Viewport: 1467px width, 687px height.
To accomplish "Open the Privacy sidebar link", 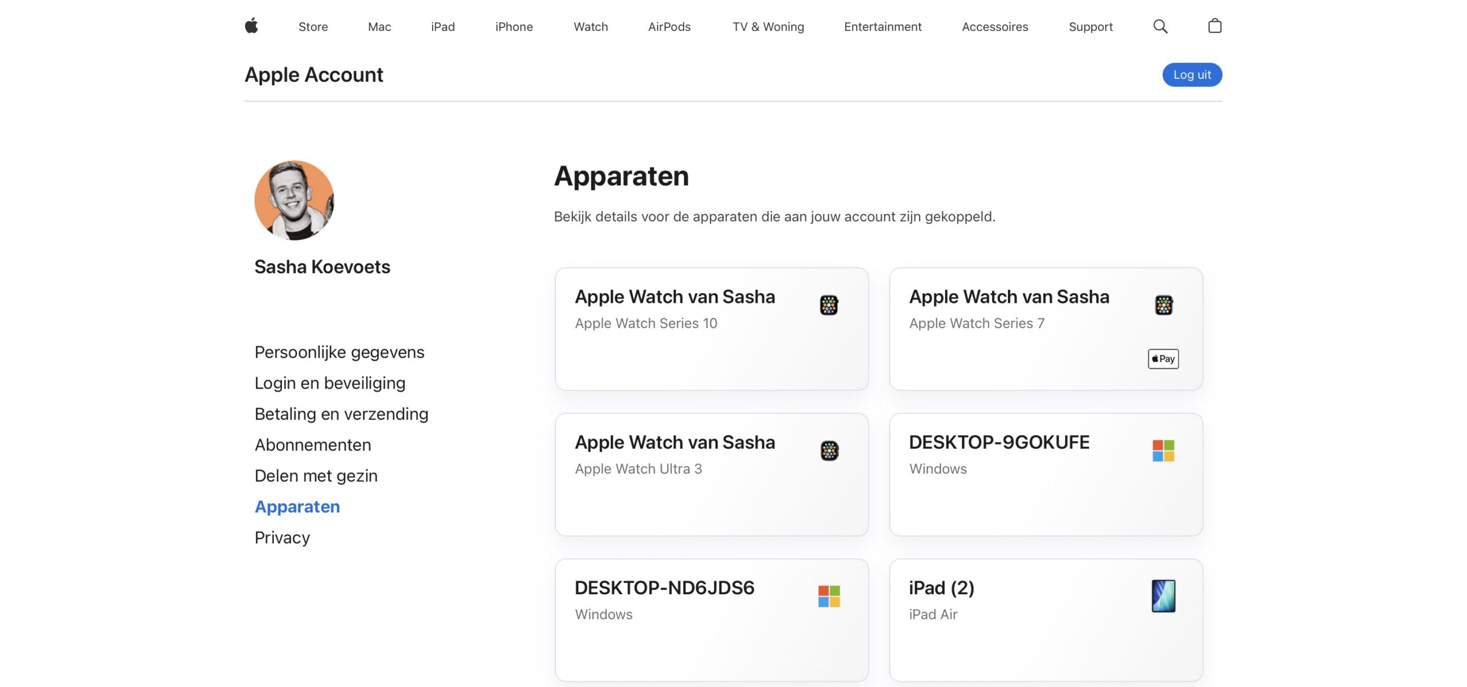I will point(282,538).
